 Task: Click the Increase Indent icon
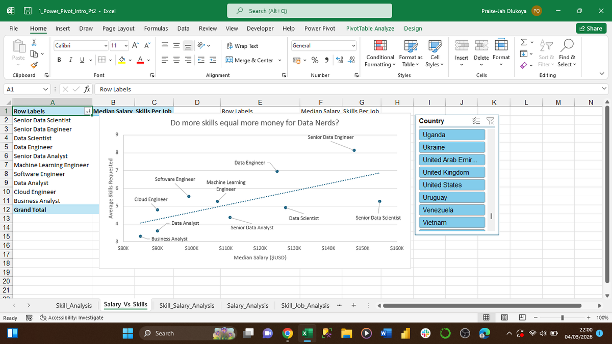tap(213, 60)
